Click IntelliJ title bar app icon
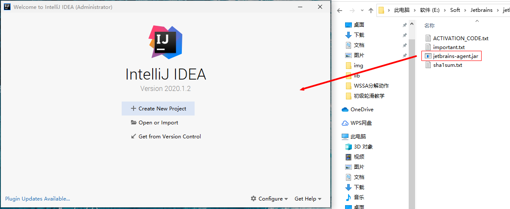This screenshot has height=209, width=510. click(8, 7)
